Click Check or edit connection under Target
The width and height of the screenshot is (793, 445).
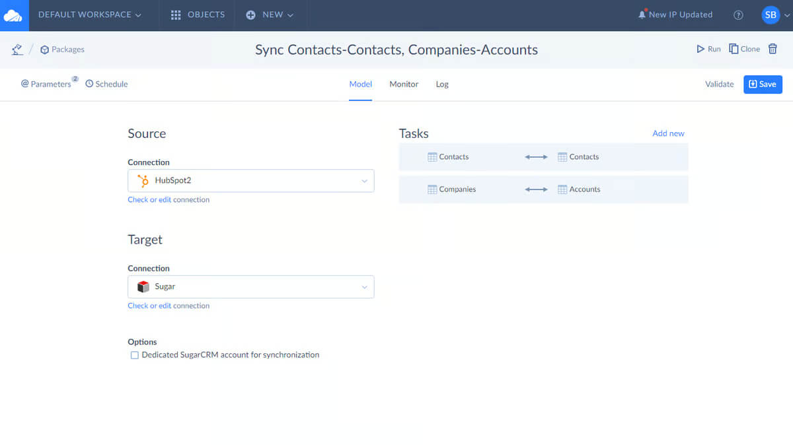[x=169, y=306]
